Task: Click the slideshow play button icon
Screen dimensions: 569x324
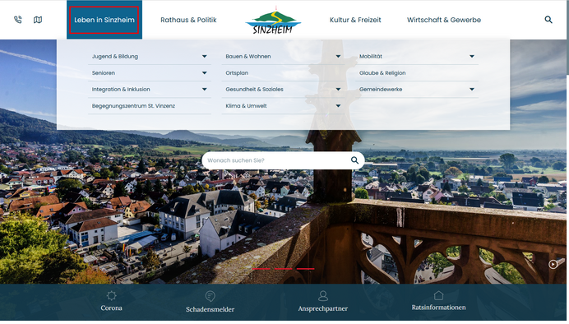Action: click(553, 264)
